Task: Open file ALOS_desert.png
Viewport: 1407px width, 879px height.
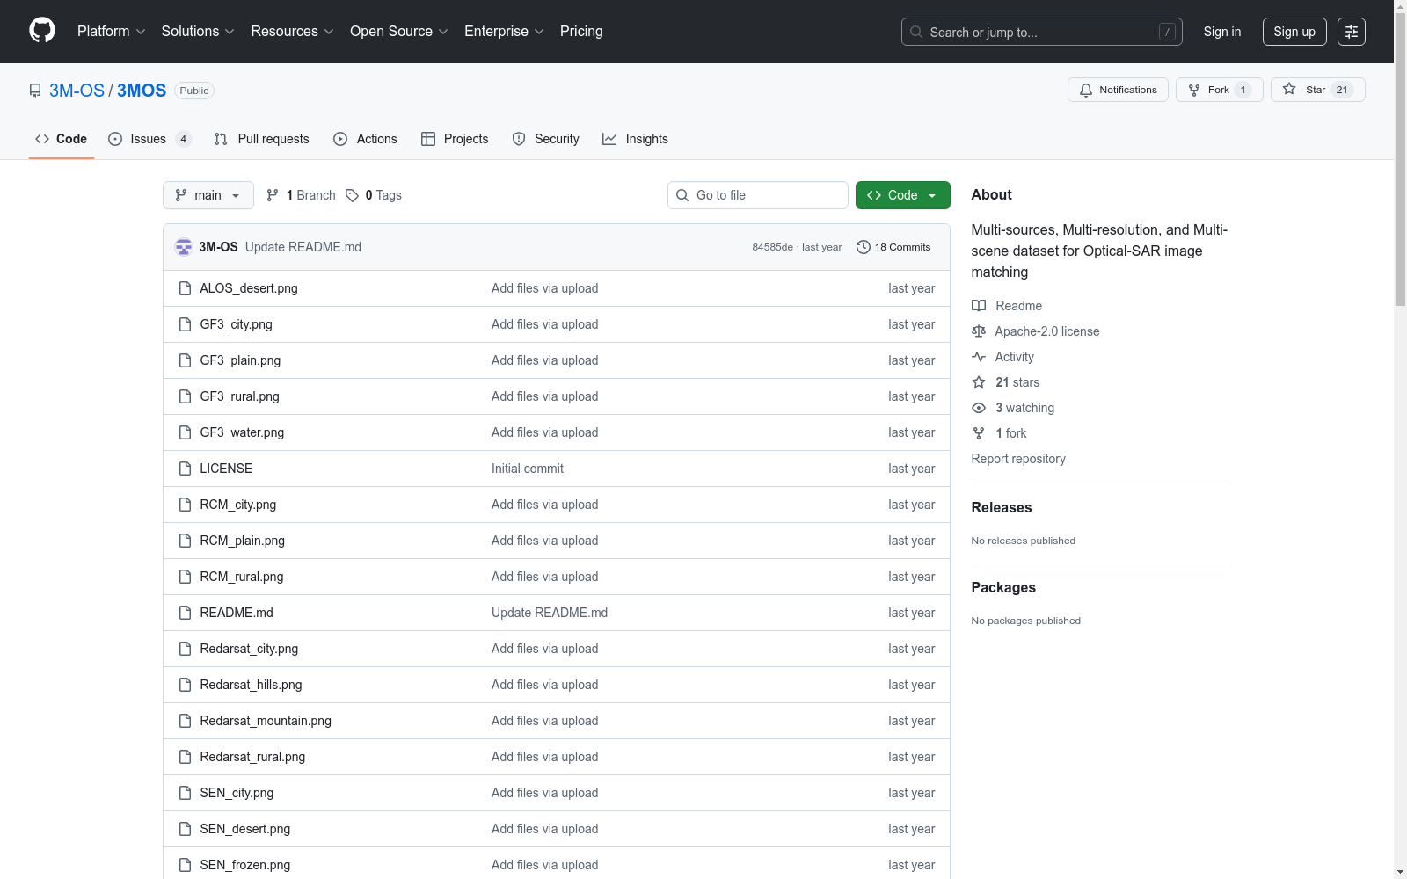Action: (x=249, y=288)
